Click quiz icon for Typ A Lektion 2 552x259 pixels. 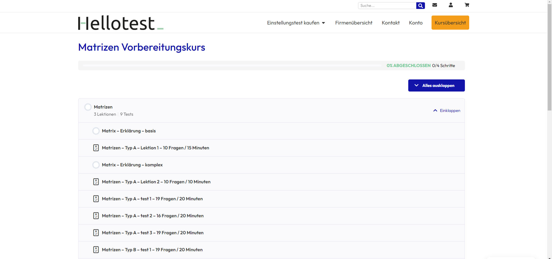click(x=96, y=182)
